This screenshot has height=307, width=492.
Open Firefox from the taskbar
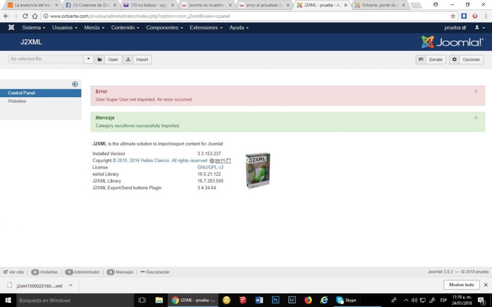coord(308,300)
